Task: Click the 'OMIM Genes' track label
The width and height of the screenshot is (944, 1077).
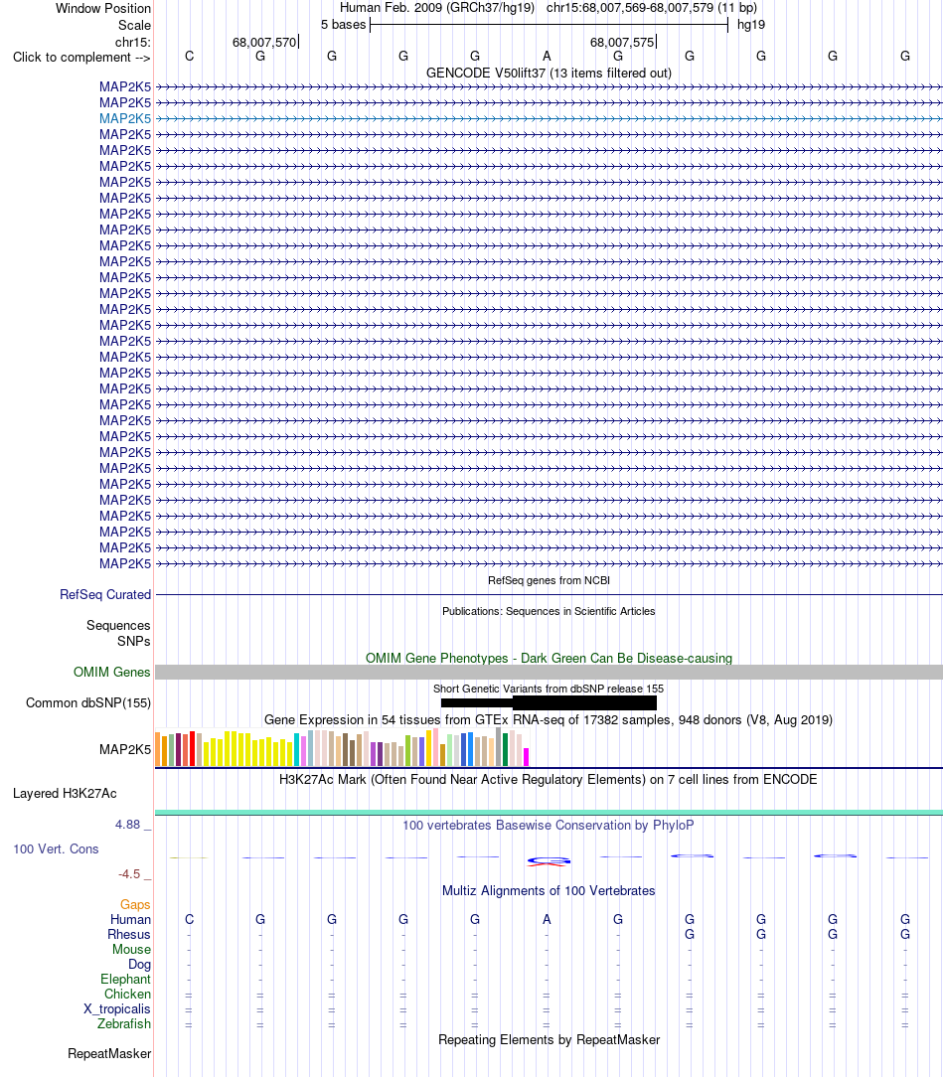Action: (112, 673)
